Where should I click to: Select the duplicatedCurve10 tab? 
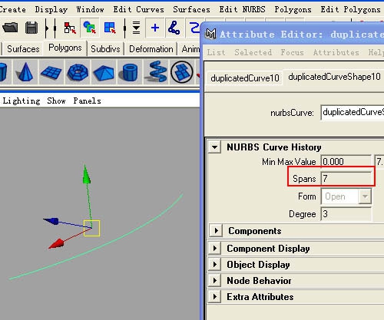click(x=245, y=78)
